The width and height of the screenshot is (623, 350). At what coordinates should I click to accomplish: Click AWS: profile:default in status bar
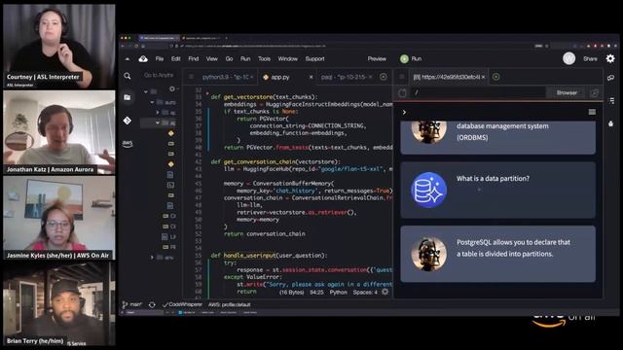point(230,304)
